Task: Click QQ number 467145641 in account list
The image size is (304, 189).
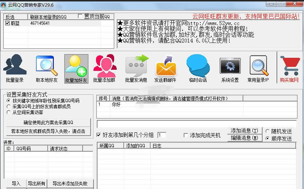Action: point(40,23)
